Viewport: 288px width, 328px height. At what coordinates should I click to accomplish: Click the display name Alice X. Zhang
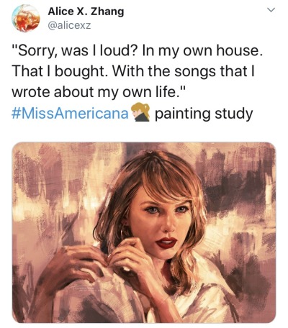86,12
